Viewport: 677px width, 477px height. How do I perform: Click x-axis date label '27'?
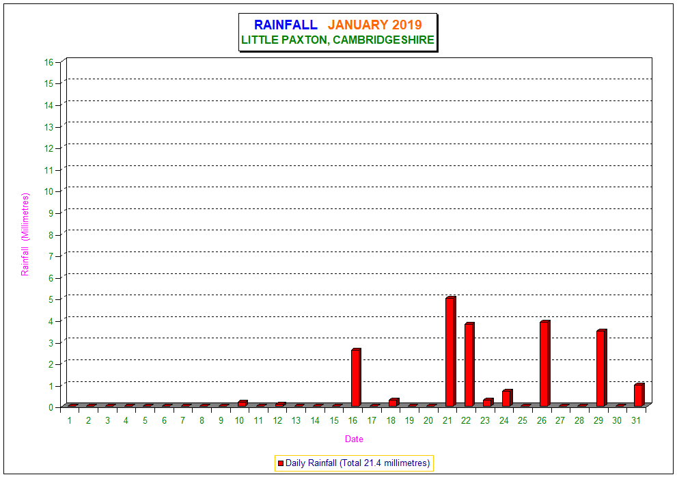point(560,420)
